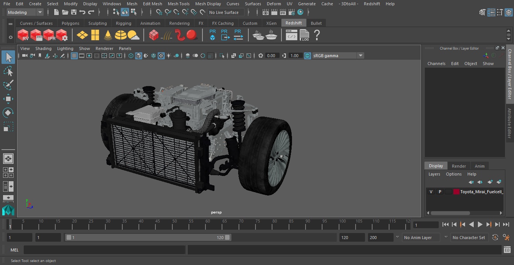Open the shelf options gear menu
The image size is (514, 265).
11,37
